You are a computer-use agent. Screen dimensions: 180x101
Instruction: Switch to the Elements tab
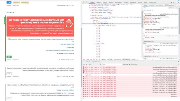(x=92, y=2)
